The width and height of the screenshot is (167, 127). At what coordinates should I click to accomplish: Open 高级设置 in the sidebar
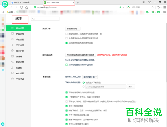coord(18,62)
